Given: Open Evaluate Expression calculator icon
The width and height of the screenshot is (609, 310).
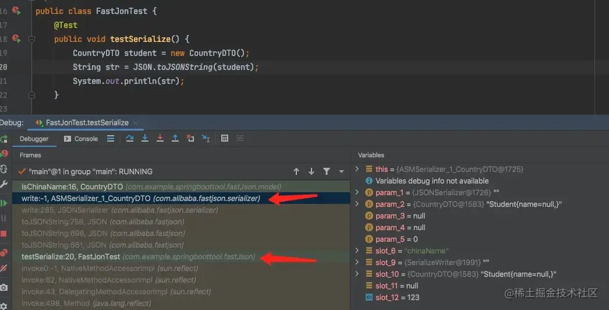Looking at the screenshot, I should click(225, 139).
